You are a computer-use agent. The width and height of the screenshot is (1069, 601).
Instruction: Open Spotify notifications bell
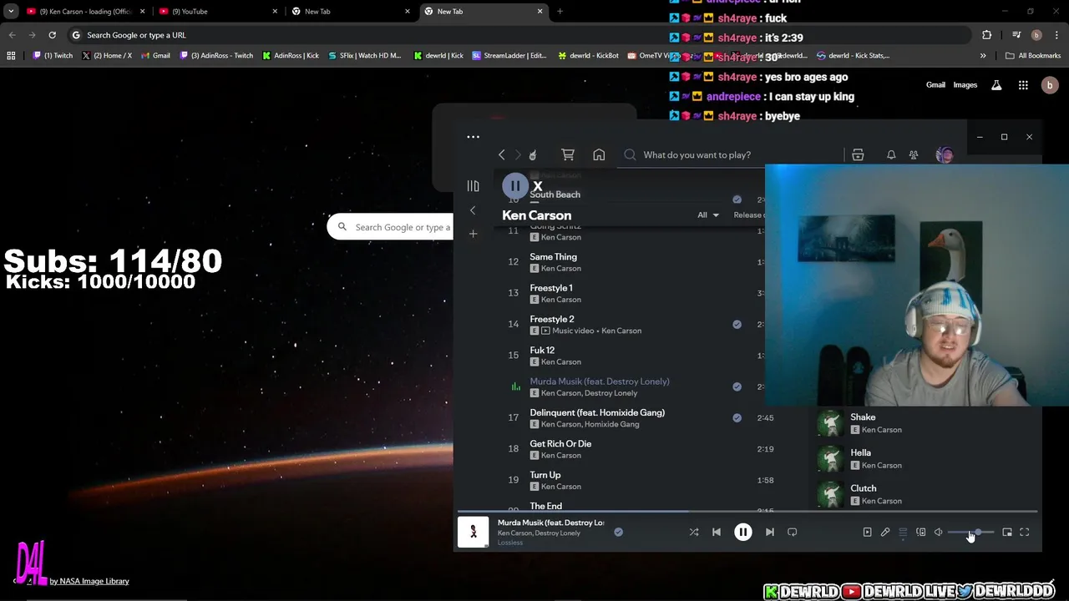pyautogui.click(x=891, y=154)
